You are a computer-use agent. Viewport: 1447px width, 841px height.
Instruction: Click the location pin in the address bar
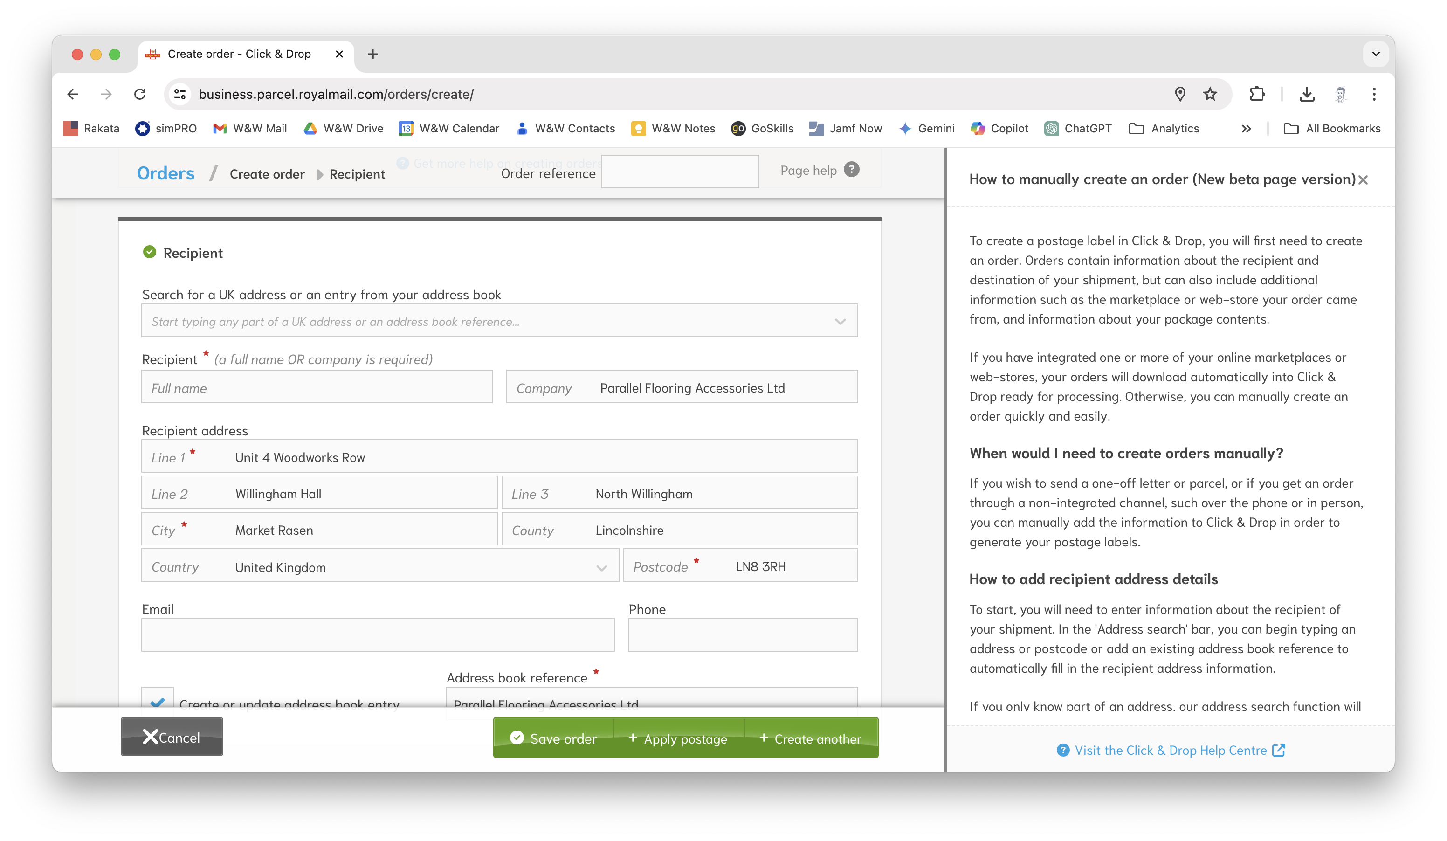click(1180, 94)
